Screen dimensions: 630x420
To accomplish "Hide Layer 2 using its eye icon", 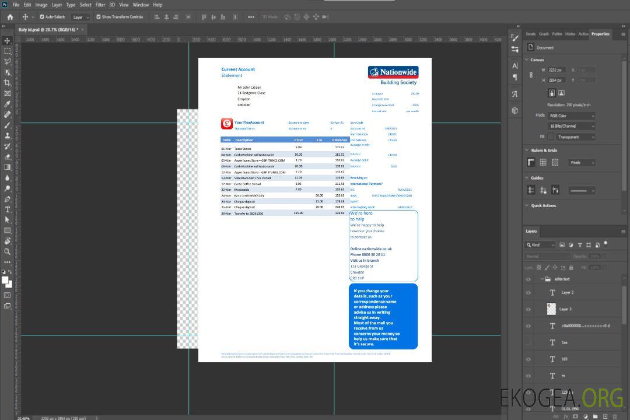I will (x=528, y=293).
